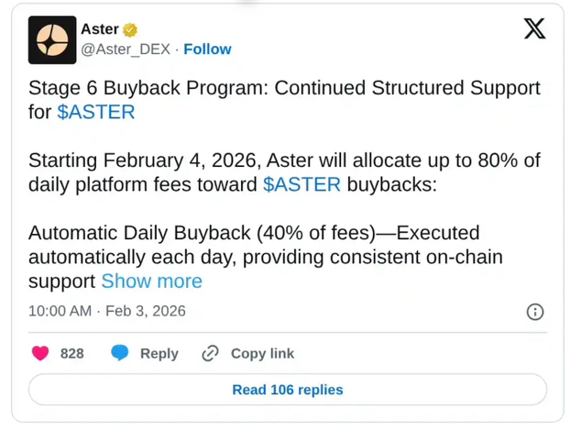
Task: Click the Copy link text
Action: click(262, 353)
